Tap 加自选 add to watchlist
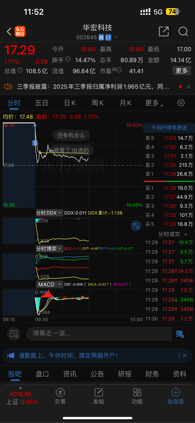This screenshot has width=195, height=423. (x=175, y=396)
